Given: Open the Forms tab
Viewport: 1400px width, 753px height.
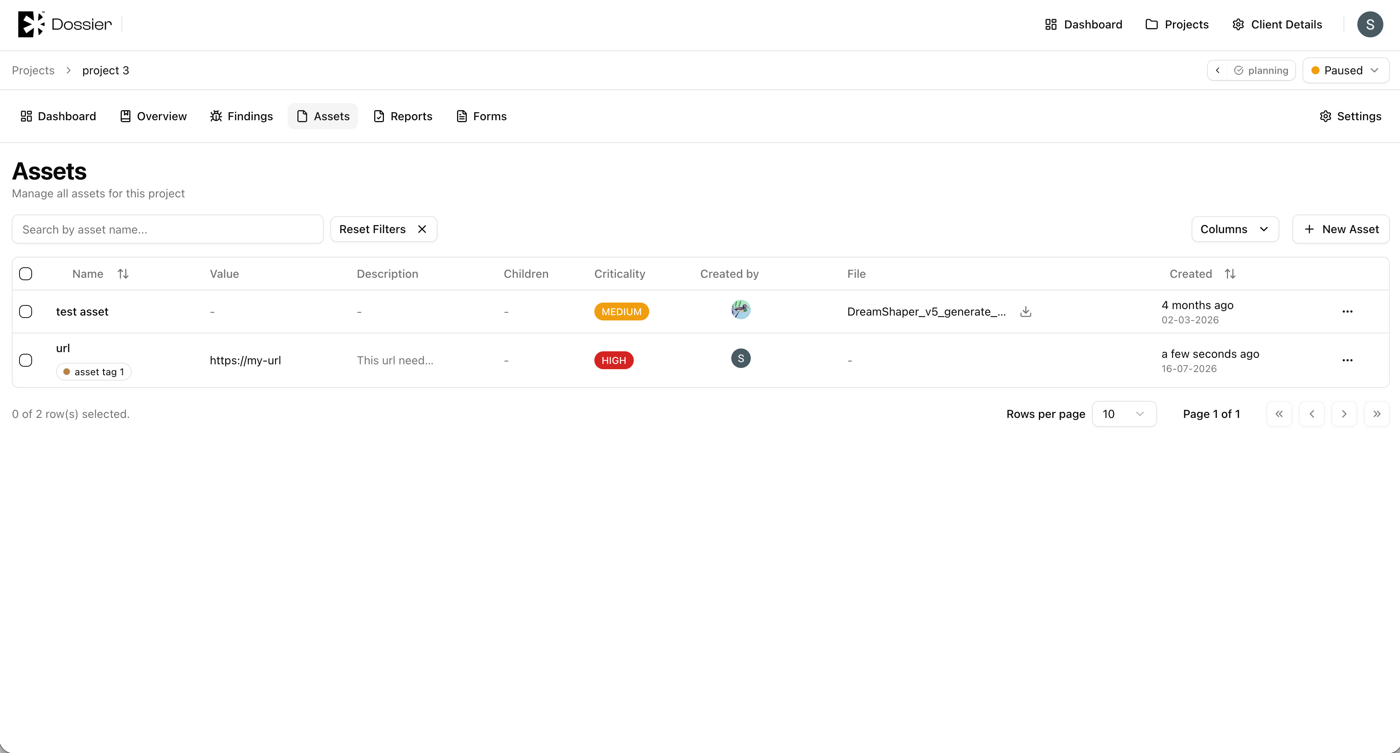Looking at the screenshot, I should [x=481, y=116].
